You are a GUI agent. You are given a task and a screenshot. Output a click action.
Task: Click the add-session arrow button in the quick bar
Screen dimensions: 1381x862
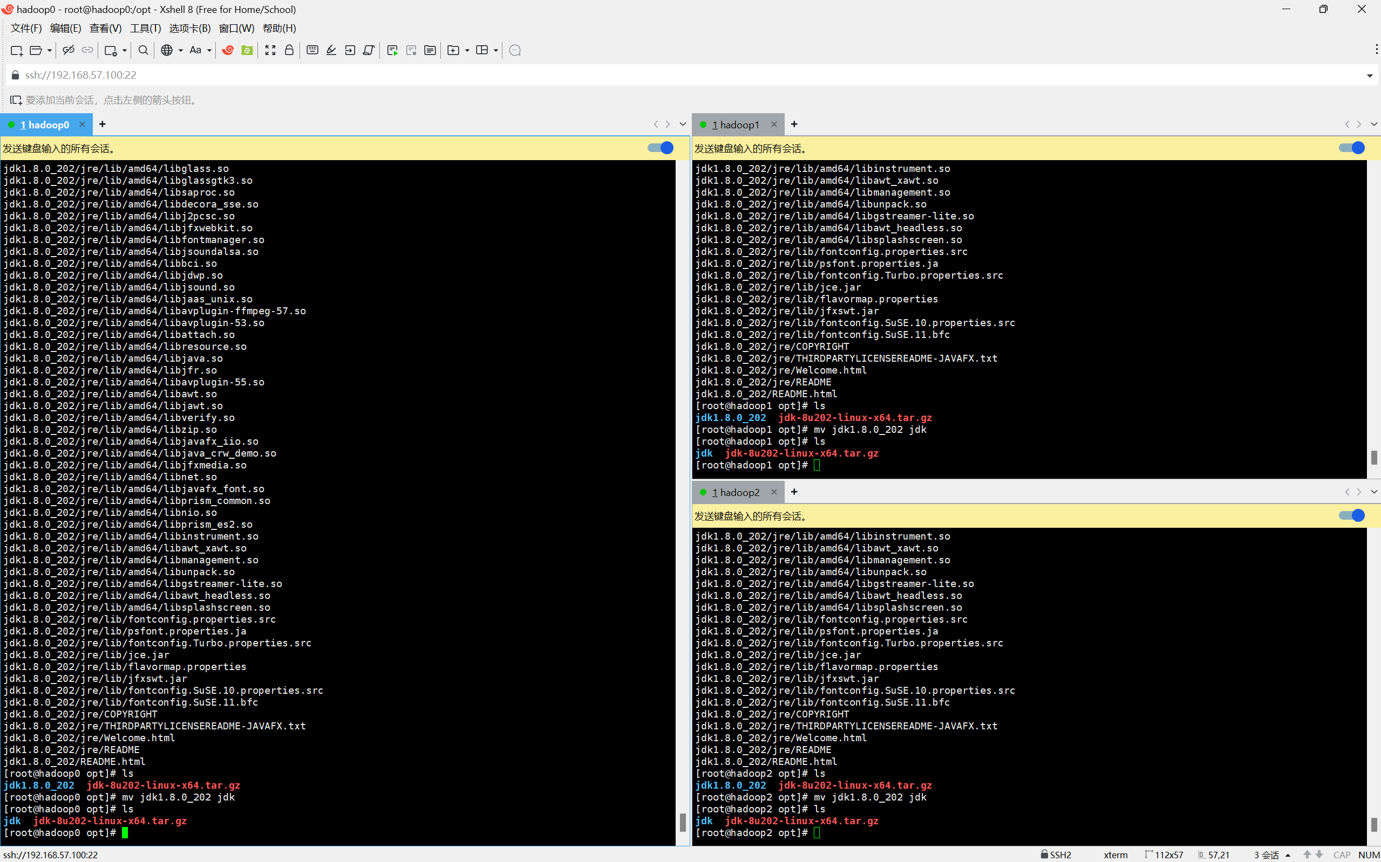coord(16,100)
